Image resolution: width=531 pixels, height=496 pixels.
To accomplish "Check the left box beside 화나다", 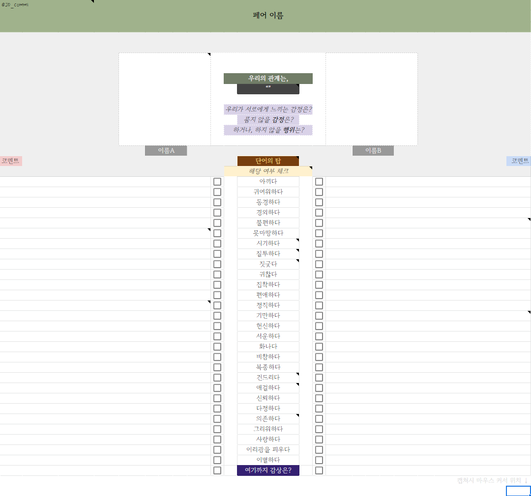I will tap(217, 346).
